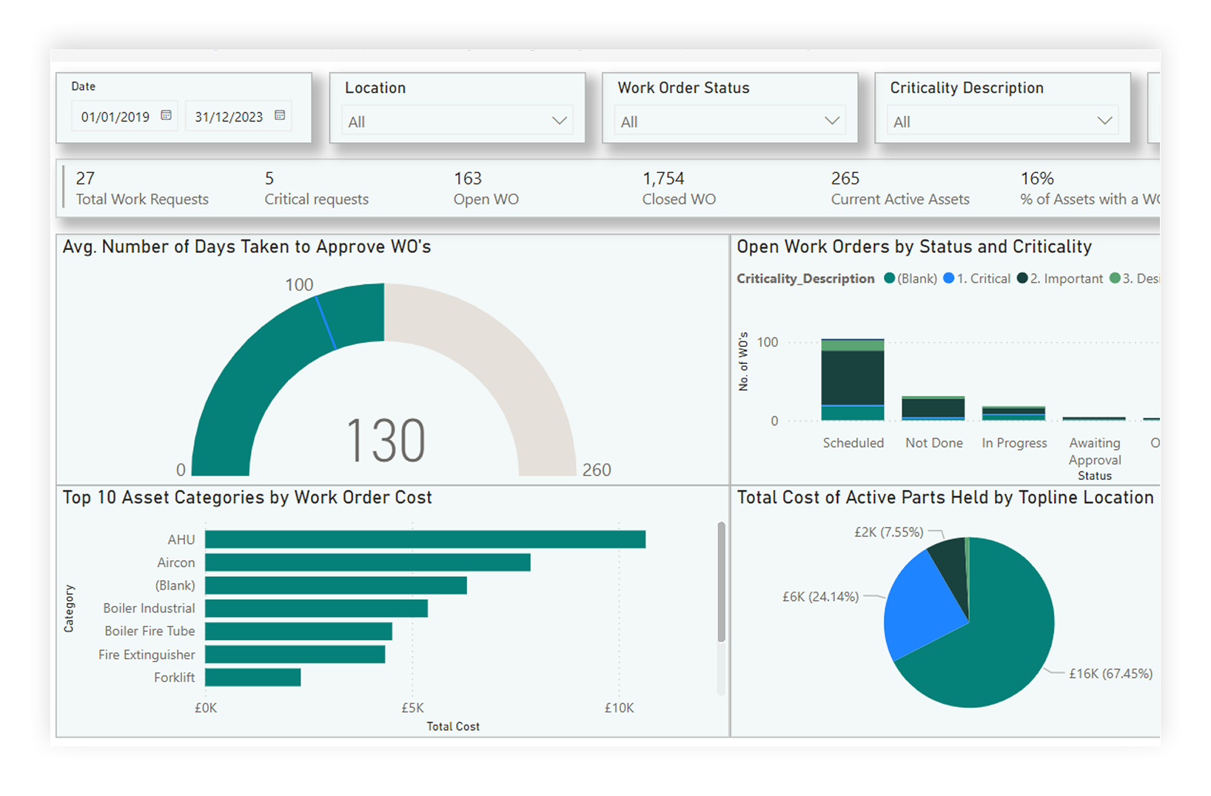This screenshot has height=796, width=1211.
Task: Click the end date field 31/12/2023
Action: 229,117
